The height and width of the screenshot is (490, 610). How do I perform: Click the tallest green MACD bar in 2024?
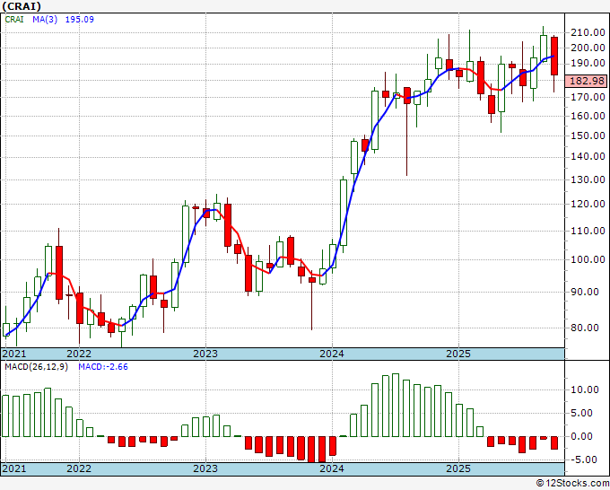pyautogui.click(x=396, y=405)
